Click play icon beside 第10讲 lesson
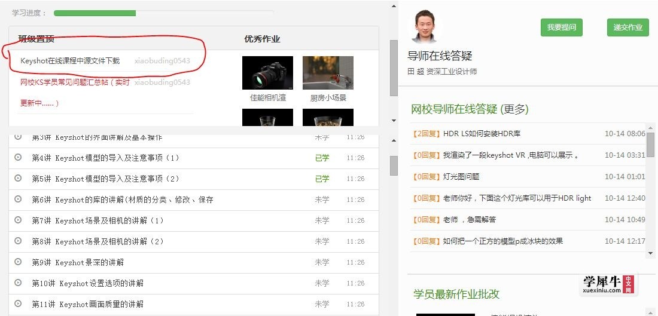This screenshot has height=316, width=658. point(18,283)
